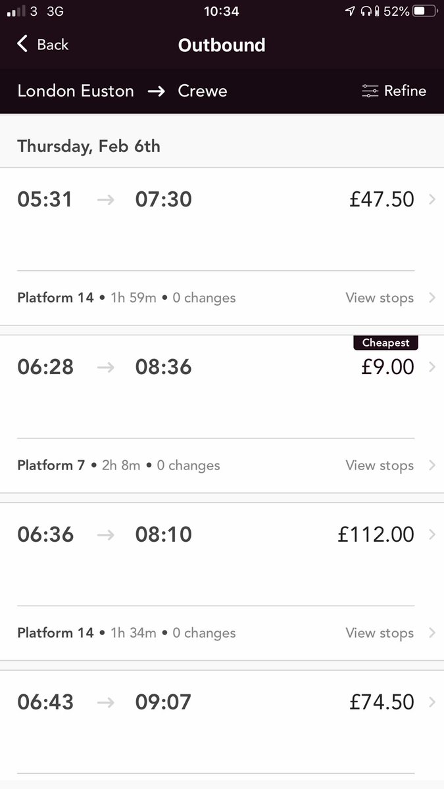This screenshot has height=789, width=444.
Task: Open the £74.50 fare chevron
Action: click(432, 702)
